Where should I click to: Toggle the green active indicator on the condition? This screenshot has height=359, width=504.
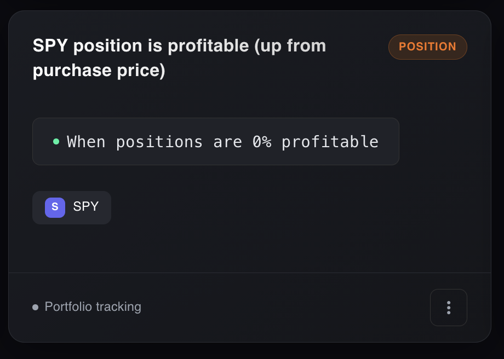tap(56, 141)
